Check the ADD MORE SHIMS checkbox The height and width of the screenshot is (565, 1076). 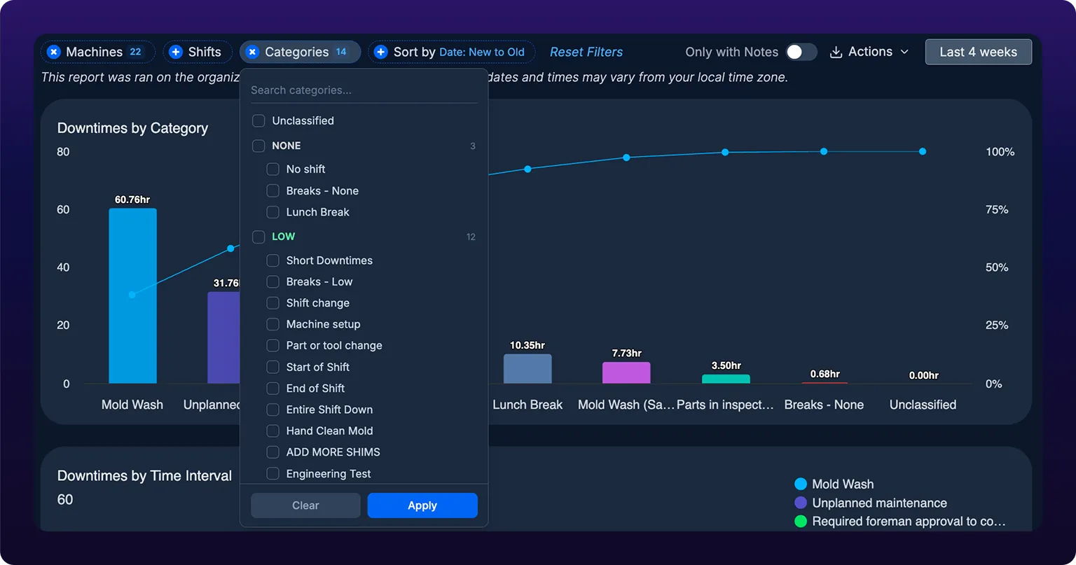tap(273, 452)
